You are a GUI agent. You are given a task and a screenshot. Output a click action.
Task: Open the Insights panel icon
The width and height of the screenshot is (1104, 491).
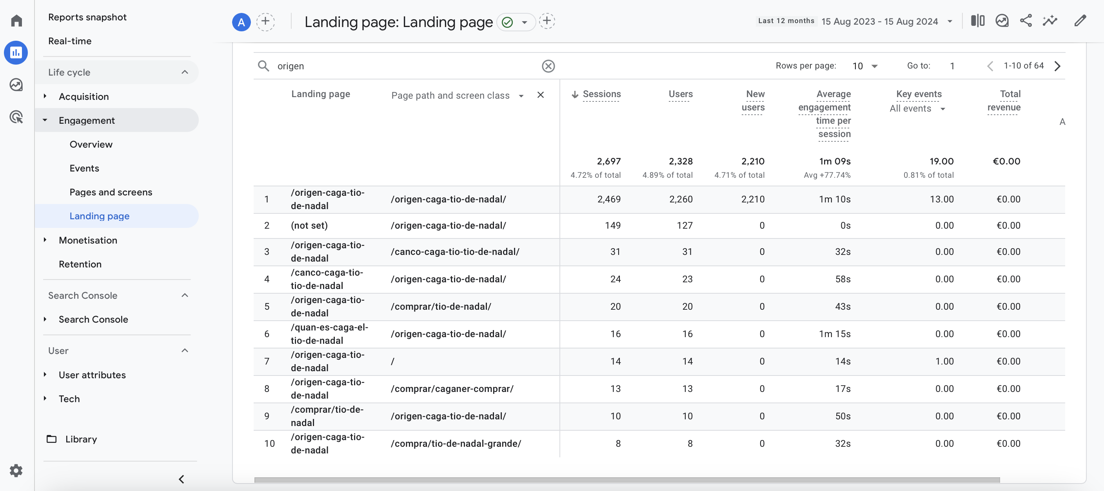point(1002,20)
